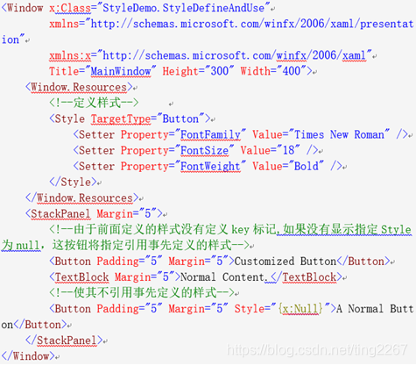416x366 pixels.
Task: Click the opening StackPanel tag name
Action: 60,213
